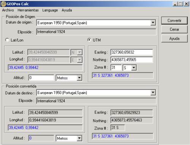Select the Lat/Lon radio button
This screenshot has height=145, width=190.
pos(7,40)
